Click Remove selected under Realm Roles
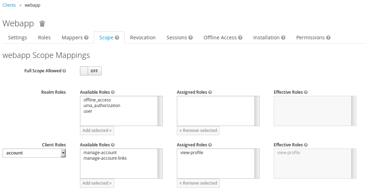 pyautogui.click(x=198, y=131)
